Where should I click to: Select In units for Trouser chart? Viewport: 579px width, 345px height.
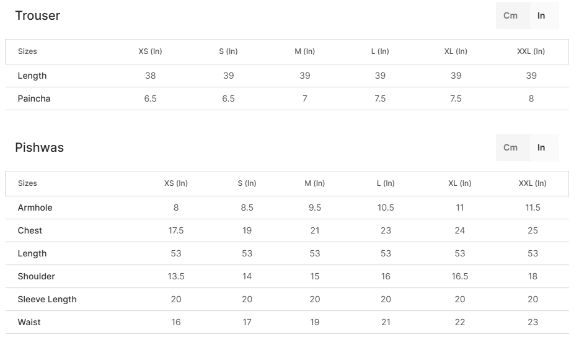click(x=541, y=15)
